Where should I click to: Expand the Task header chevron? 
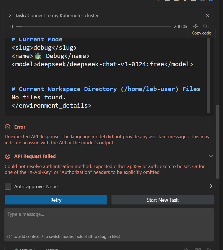click(10, 15)
